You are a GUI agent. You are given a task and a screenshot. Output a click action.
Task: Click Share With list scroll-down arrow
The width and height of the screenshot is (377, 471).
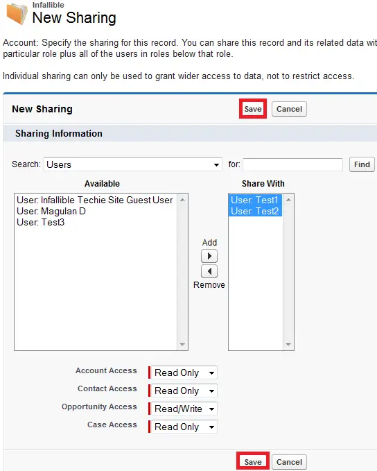click(x=288, y=344)
